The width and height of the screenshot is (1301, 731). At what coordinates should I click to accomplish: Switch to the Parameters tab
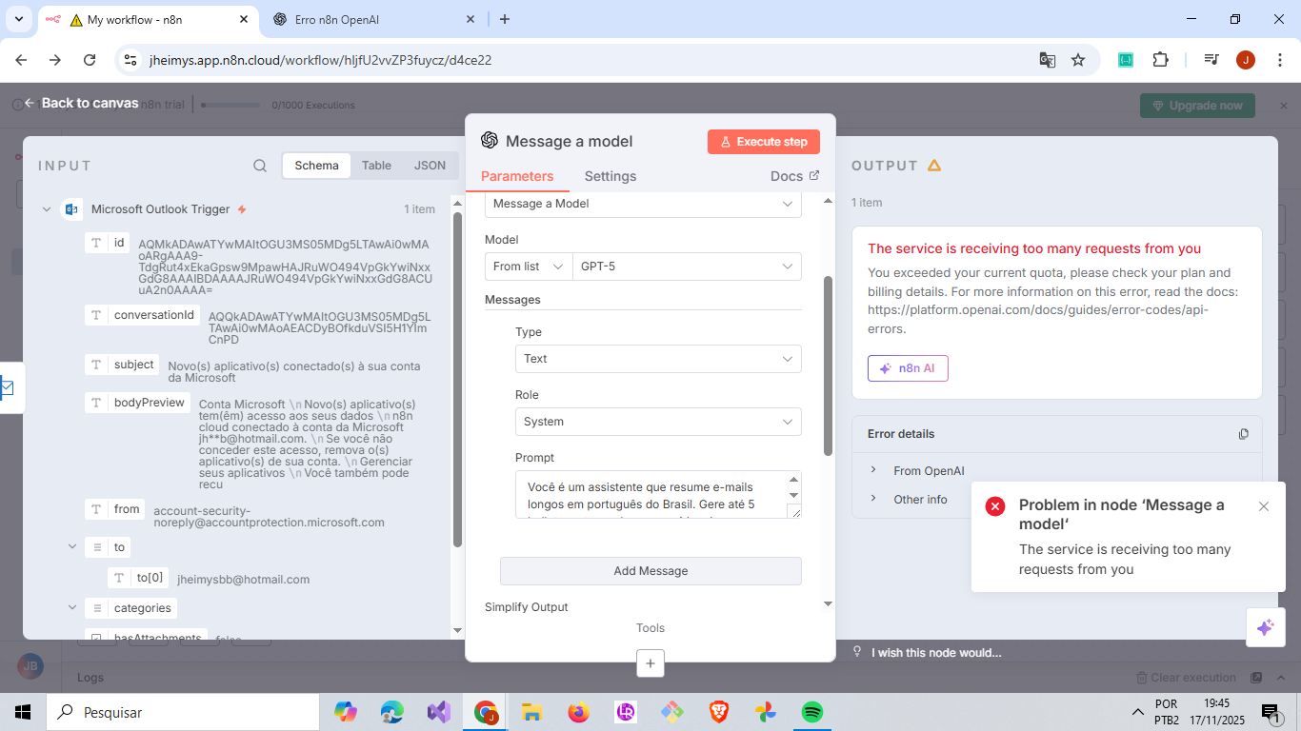517,176
